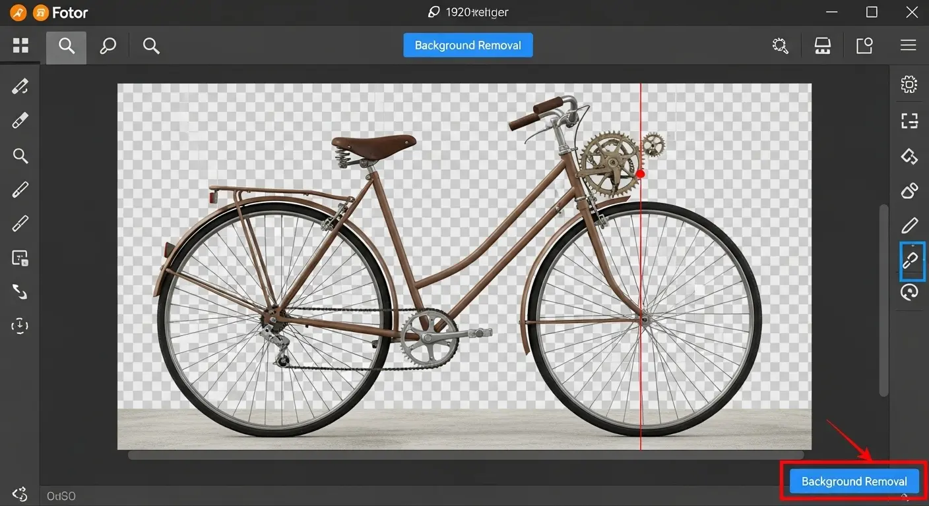The width and height of the screenshot is (929, 506).
Task: Click the horizontal scrollbar below the canvas
Action: (465, 455)
